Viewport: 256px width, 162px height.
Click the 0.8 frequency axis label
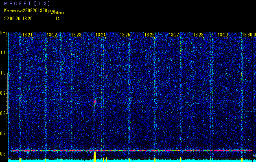coord(3,113)
